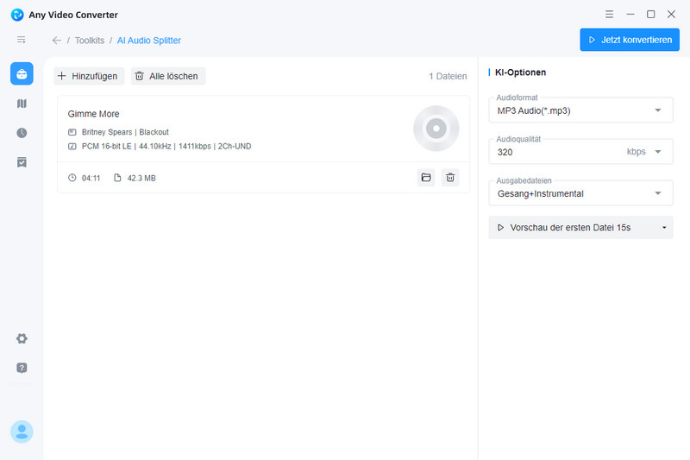The height and width of the screenshot is (460, 690).
Task: Open settings gear in sidebar
Action: click(22, 338)
